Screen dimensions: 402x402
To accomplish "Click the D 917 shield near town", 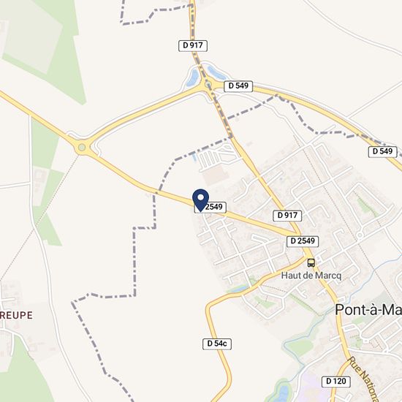I will [287, 216].
